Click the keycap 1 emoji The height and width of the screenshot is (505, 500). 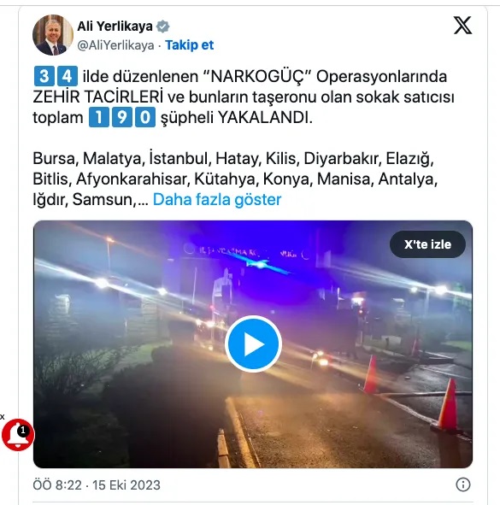pyautogui.click(x=99, y=117)
